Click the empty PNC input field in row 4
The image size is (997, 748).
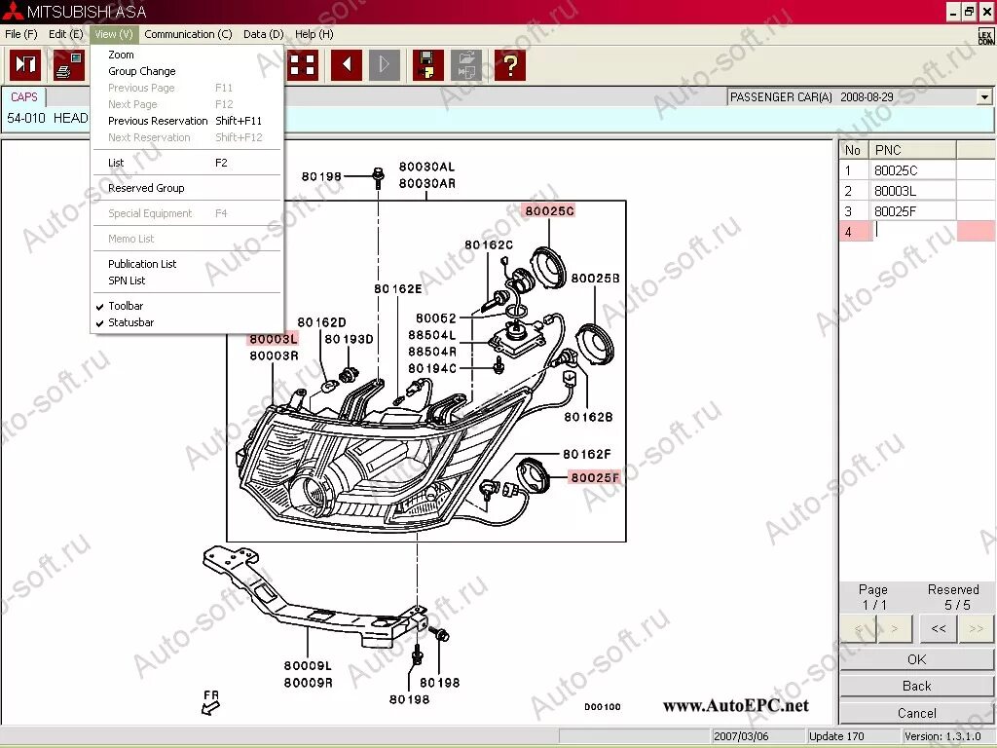(x=913, y=232)
